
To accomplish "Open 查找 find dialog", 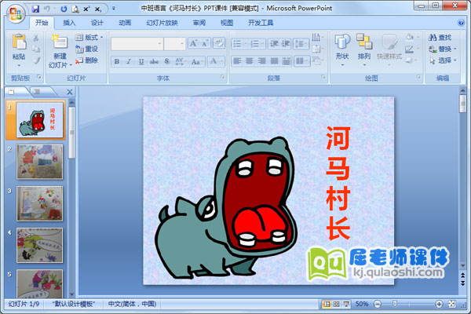I will pos(440,38).
